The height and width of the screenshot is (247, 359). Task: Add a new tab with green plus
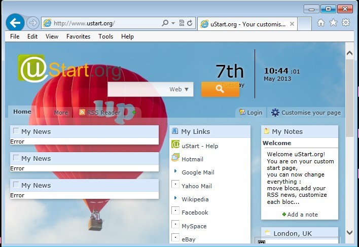134,113
